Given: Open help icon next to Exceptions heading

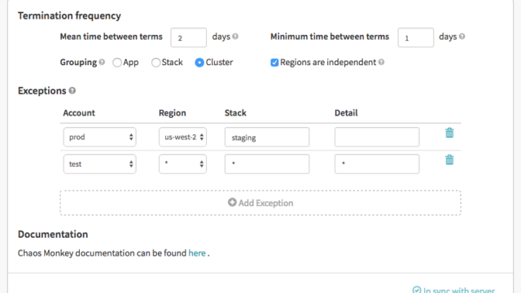Looking at the screenshot, I should click(72, 90).
